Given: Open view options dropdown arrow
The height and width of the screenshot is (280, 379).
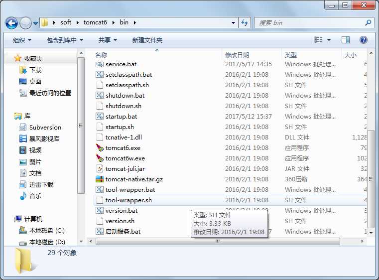Looking at the screenshot, I should tap(329, 40).
